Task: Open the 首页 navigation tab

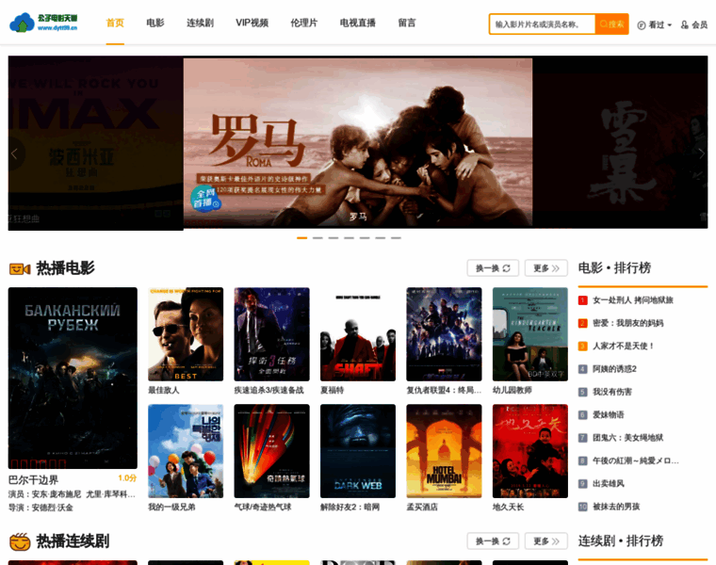Action: [x=115, y=23]
